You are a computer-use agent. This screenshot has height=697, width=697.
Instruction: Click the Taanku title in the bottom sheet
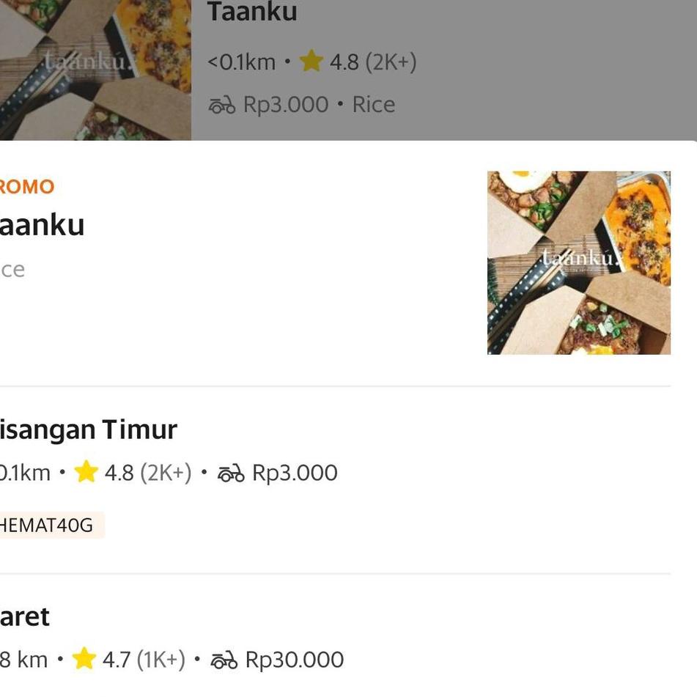[43, 225]
